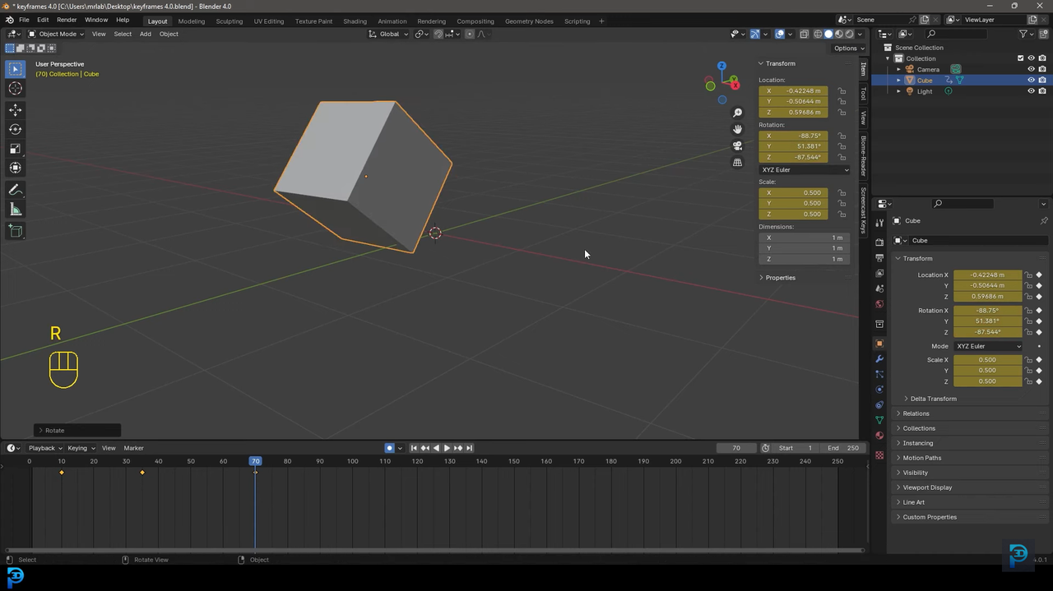Lock the Rotation Z in sidebar
1053x591 pixels.
tap(842, 157)
